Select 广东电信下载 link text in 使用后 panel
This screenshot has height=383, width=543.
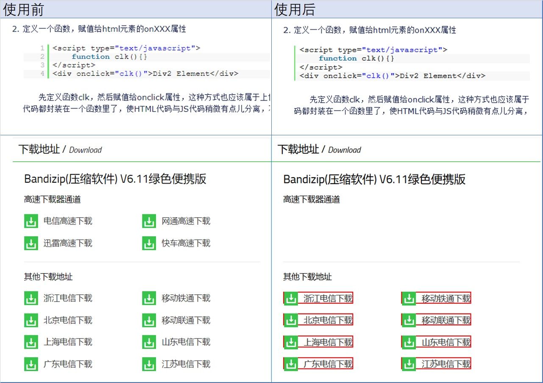328,364
